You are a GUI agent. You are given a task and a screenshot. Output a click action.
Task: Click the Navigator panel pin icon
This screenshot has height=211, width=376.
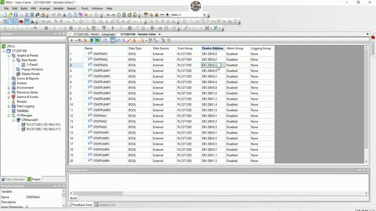coord(59,34)
